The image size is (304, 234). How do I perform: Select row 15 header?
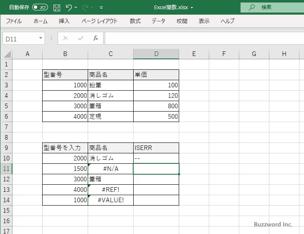[x=6, y=211]
